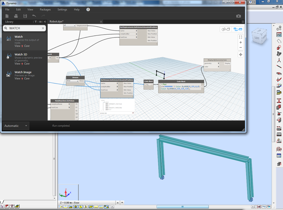Click the axis definition icon in Robot toolbar
Viewport: 283px width, 210px height.
click(x=279, y=28)
